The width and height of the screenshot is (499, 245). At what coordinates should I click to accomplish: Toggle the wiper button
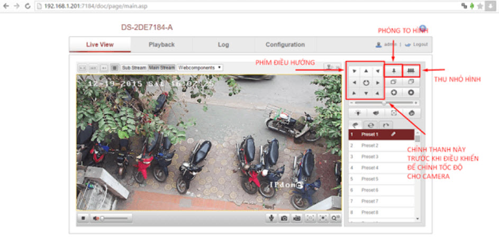pos(376,113)
